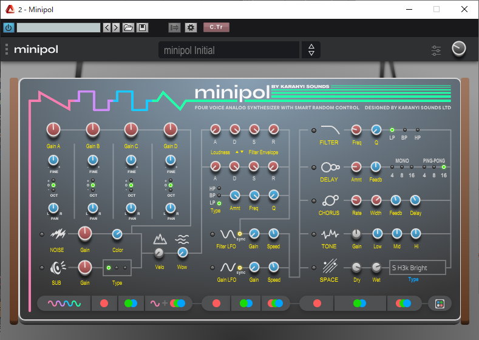Click the SPACE reverb icon
Viewport: 479px width, 340px height.
330,267
